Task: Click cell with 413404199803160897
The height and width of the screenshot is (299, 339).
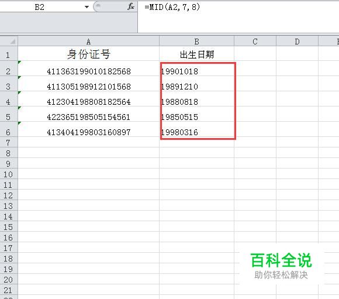Action: (x=88, y=129)
